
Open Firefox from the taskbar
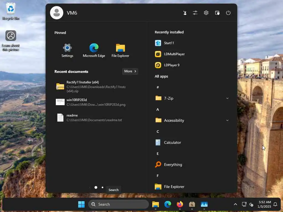[180, 204]
